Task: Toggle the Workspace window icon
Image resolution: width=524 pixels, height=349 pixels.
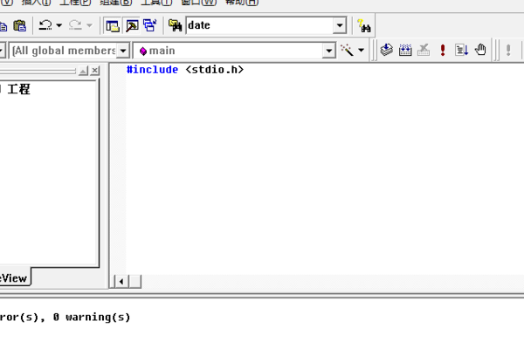Action: point(113,25)
